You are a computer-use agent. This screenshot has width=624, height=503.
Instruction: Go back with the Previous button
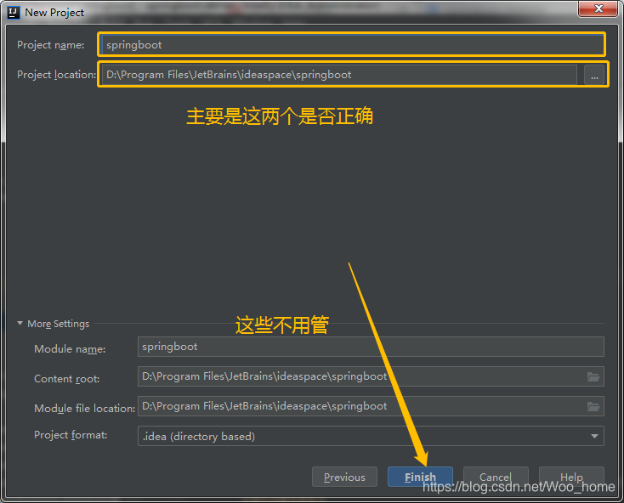pos(344,477)
